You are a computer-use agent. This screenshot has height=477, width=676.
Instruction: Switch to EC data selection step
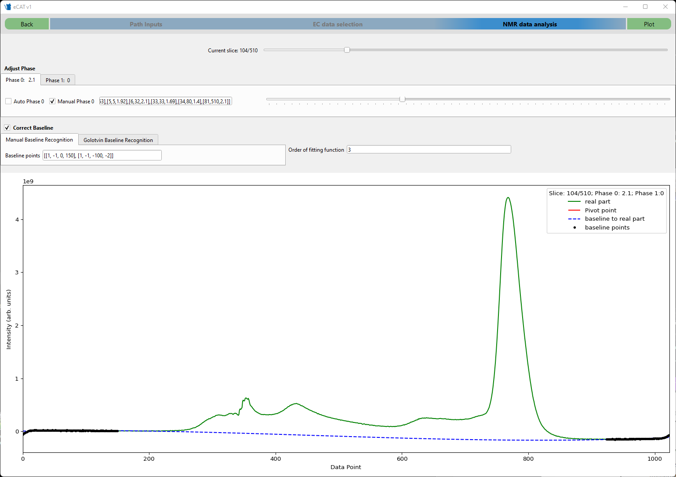[x=338, y=24]
